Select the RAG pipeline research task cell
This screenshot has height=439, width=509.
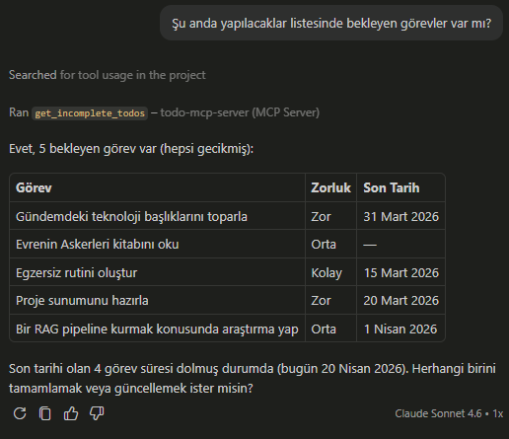pos(157,329)
